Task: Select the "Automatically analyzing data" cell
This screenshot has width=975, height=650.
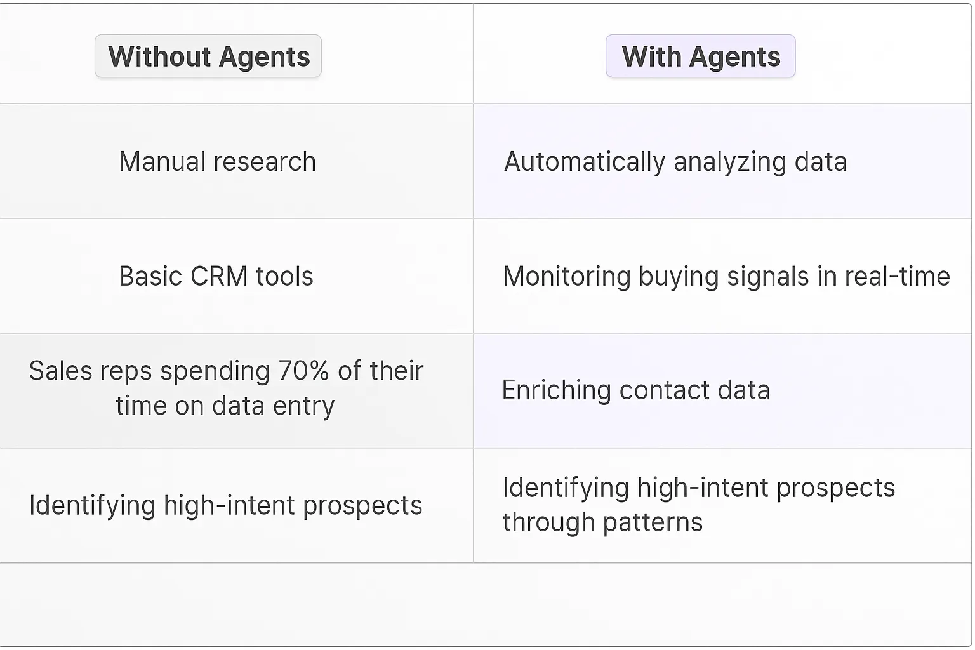Action: coord(675,161)
